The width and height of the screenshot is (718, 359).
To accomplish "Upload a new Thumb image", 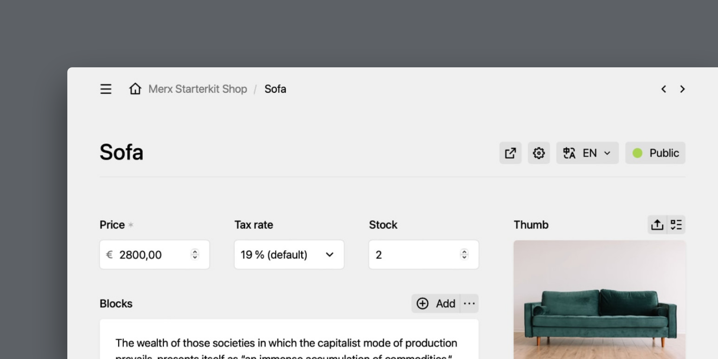I will [x=657, y=224].
